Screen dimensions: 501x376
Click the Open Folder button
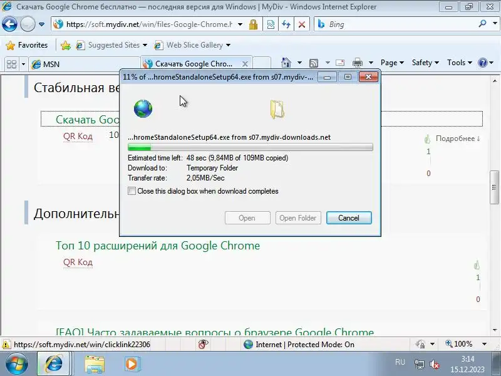pyautogui.click(x=298, y=217)
